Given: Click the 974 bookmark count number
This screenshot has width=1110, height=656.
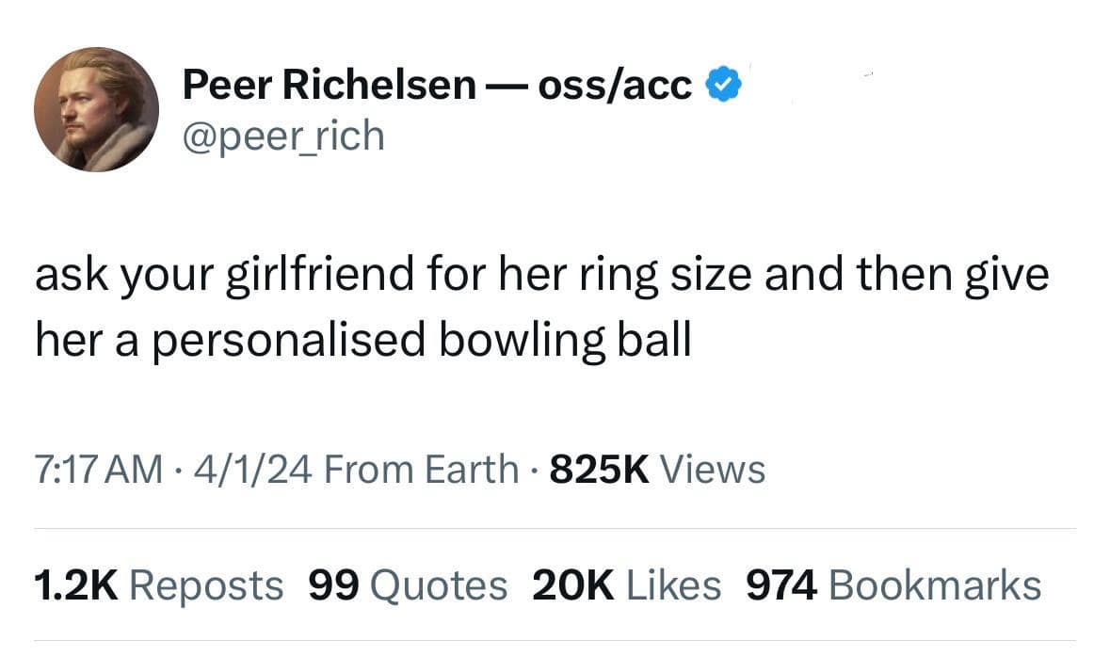Looking at the screenshot, I should click(782, 584).
